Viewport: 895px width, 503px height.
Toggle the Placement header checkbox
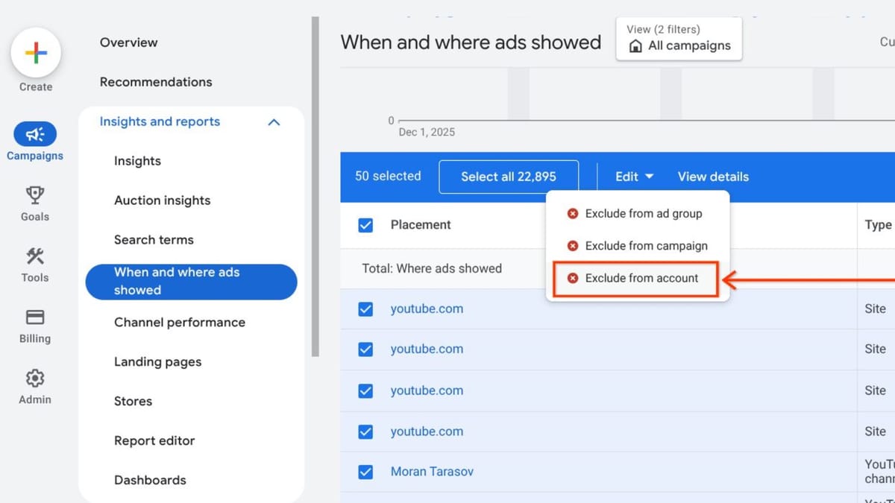365,224
